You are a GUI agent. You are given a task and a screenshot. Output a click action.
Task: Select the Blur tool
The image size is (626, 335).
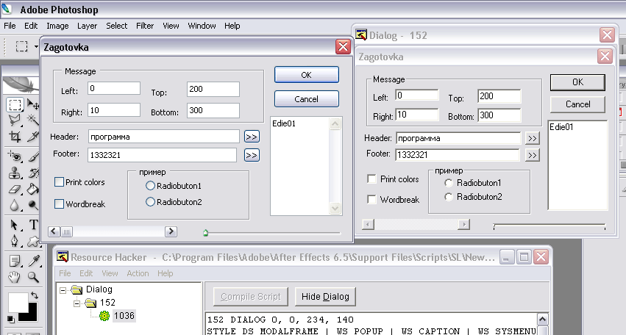pos(15,205)
